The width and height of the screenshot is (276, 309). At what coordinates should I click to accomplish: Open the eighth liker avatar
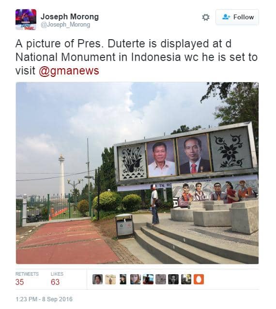click(186, 279)
